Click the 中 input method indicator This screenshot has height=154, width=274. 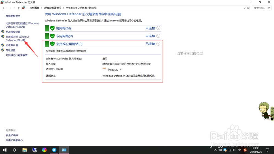[x=239, y=150]
